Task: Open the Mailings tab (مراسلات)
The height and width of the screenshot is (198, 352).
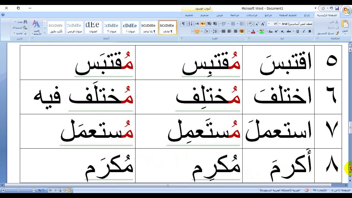Action: [x=252, y=15]
